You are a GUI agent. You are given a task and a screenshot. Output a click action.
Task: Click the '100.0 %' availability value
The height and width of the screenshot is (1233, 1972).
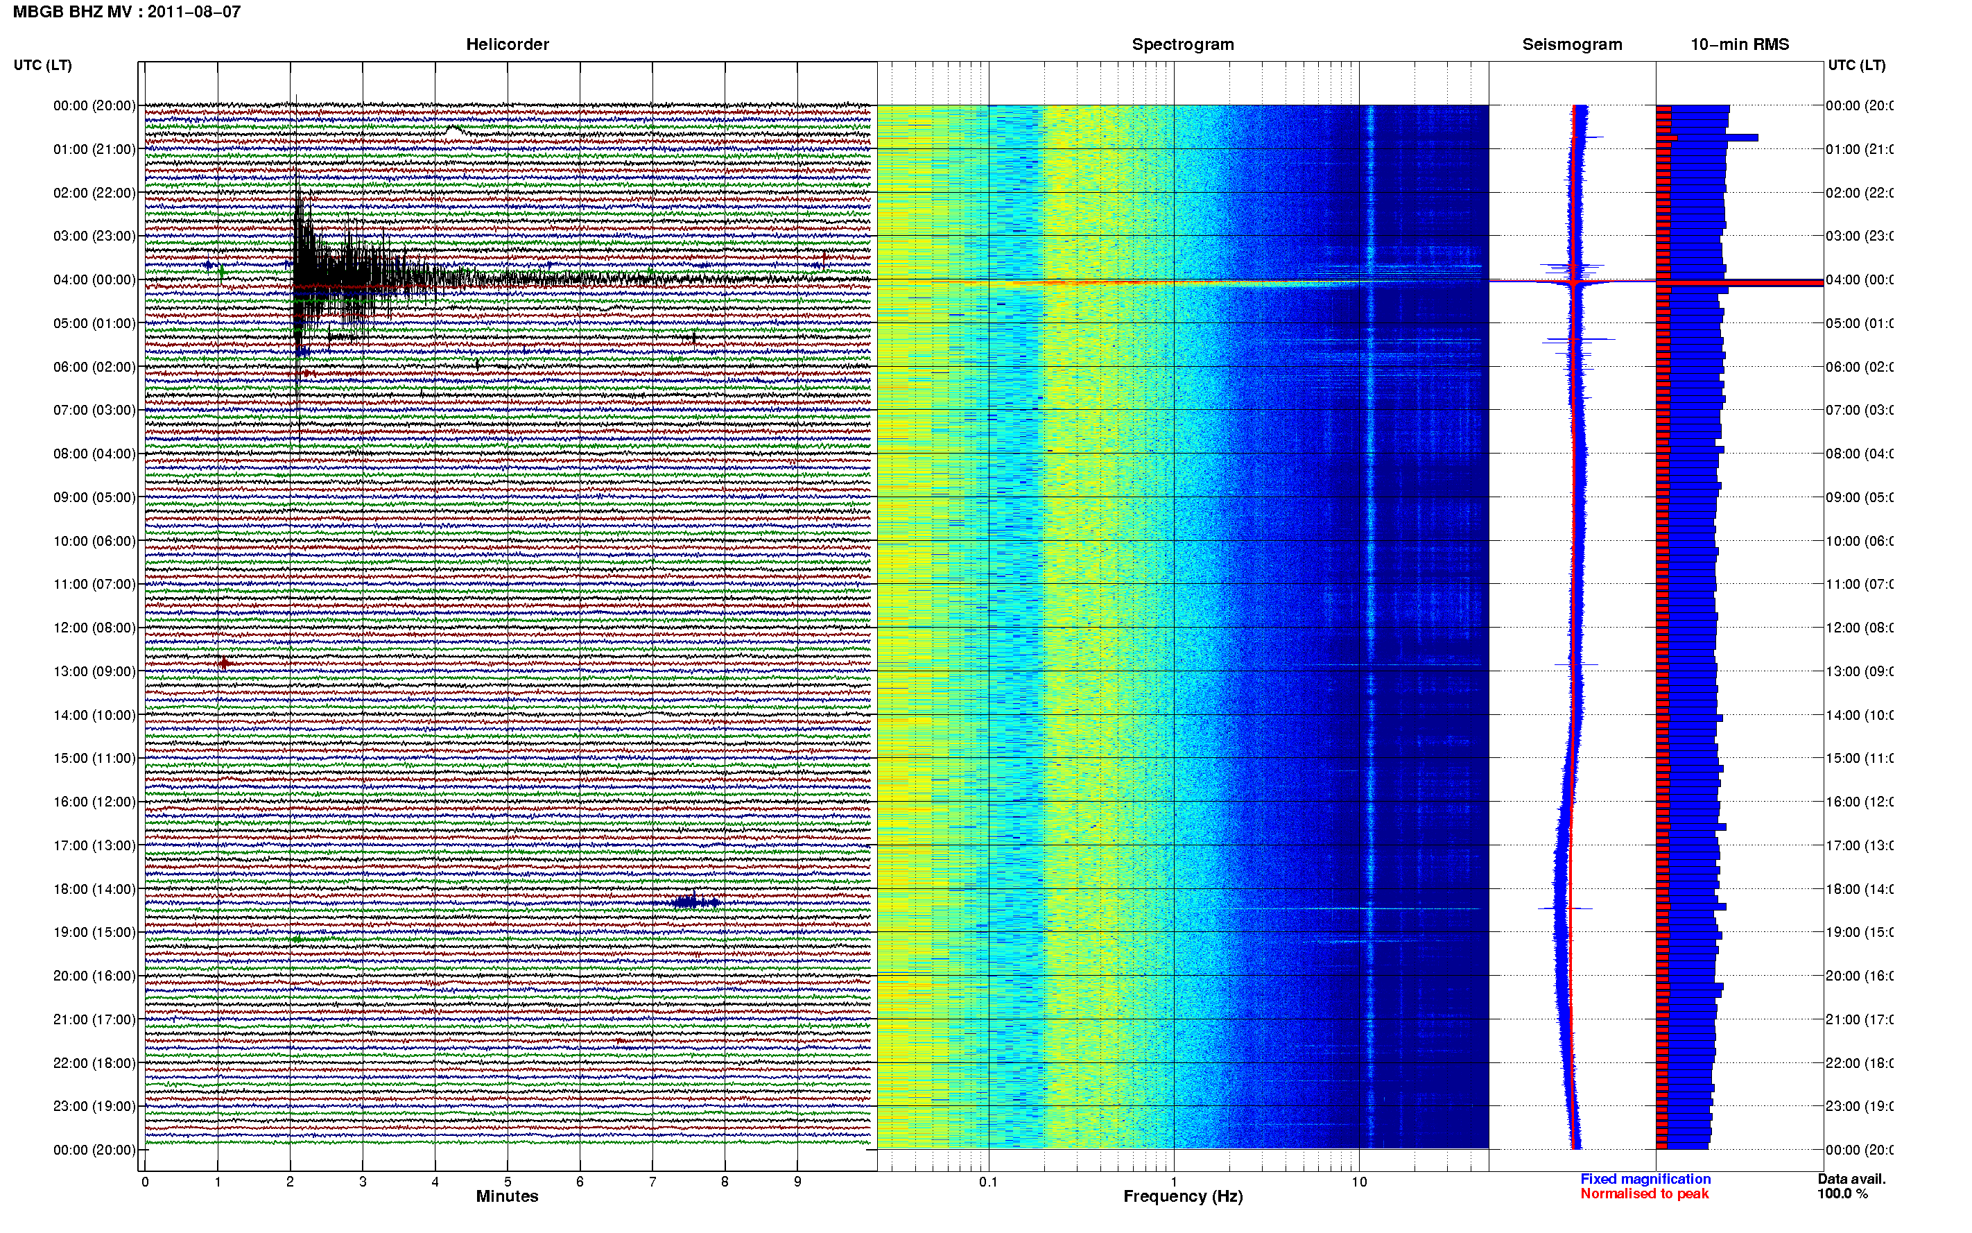[x=1842, y=1194]
